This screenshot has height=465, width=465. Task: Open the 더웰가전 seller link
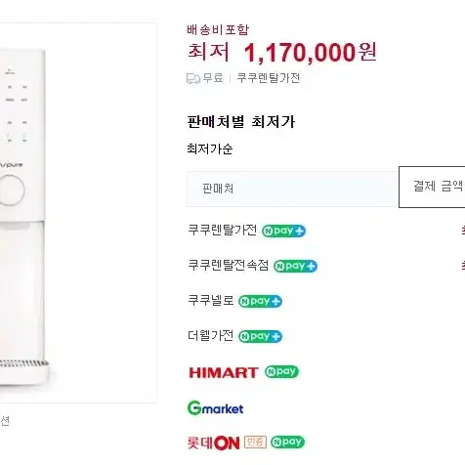pos(211,336)
